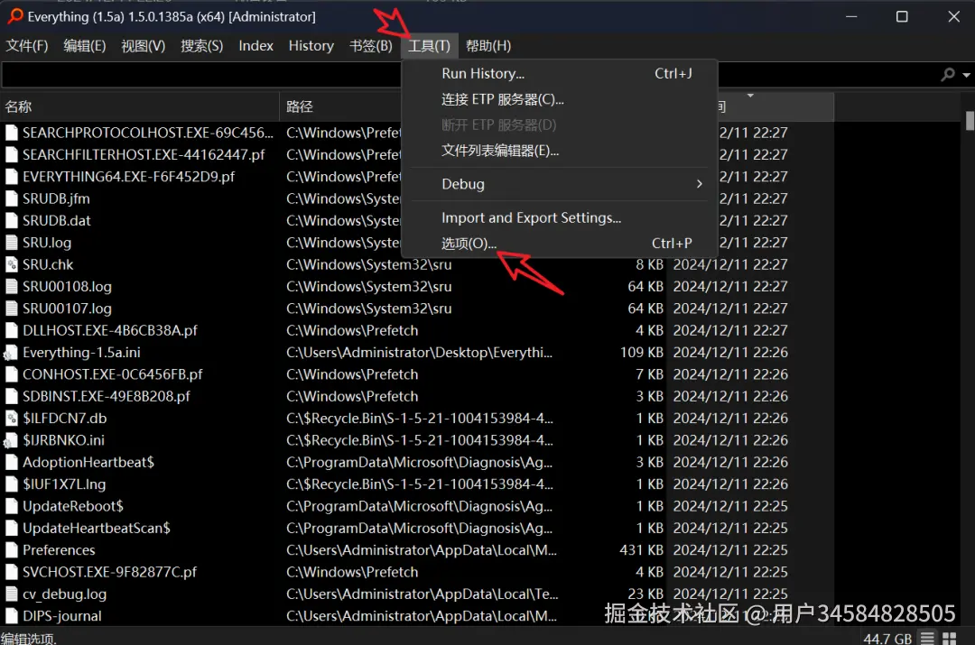Image resolution: width=975 pixels, height=645 pixels.
Task: Click the $ILFDCN7.db file icon
Action: [11, 419]
